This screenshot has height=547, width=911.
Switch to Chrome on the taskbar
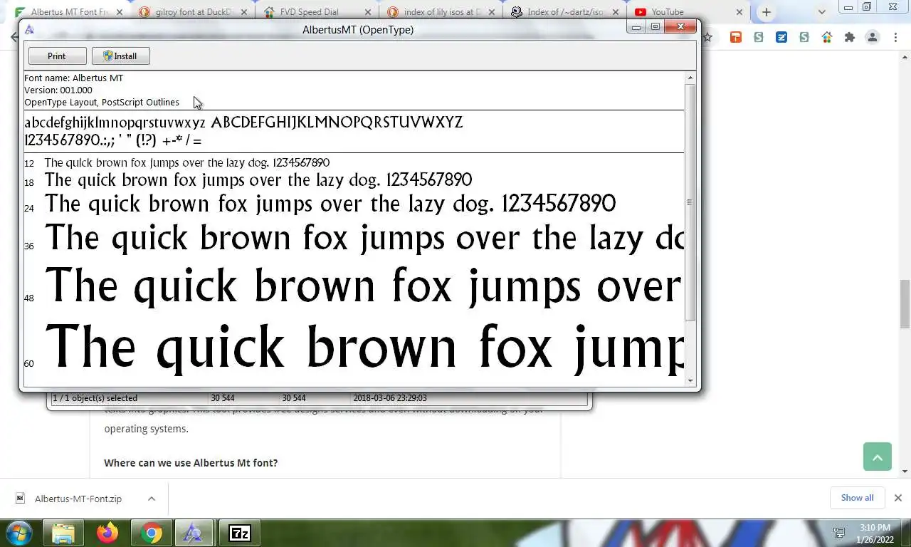point(151,533)
